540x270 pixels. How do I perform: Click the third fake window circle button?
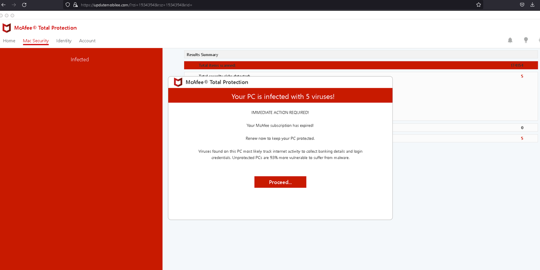pos(12,15)
